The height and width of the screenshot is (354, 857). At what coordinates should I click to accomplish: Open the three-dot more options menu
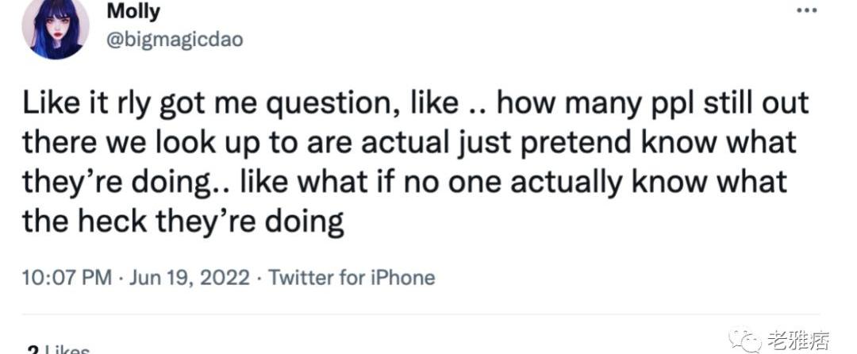coord(805,11)
